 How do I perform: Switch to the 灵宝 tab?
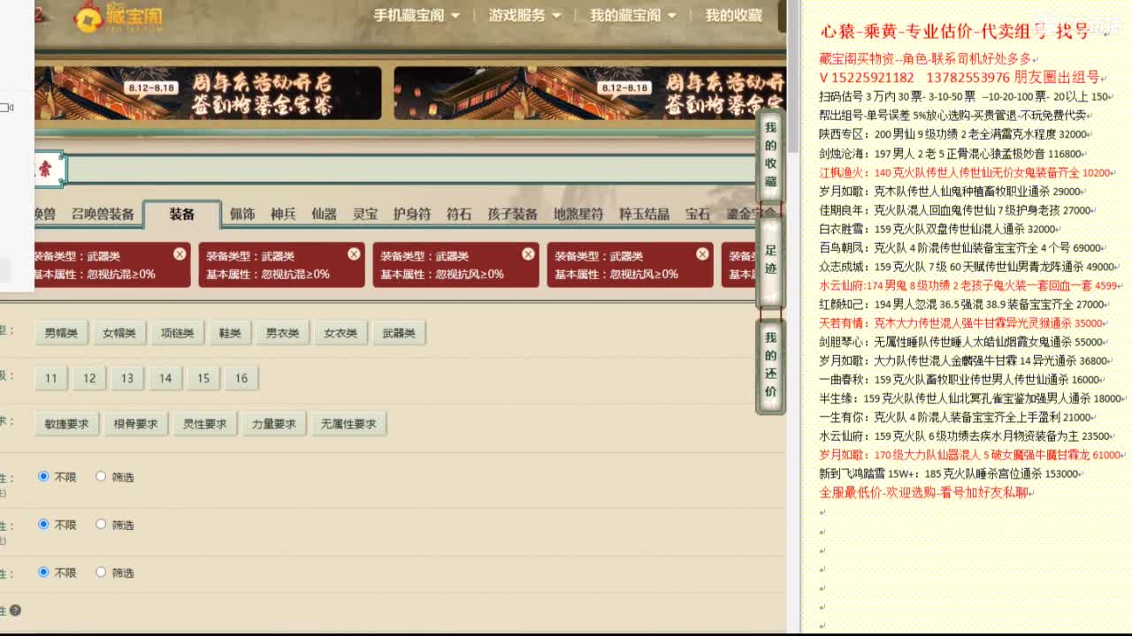point(364,214)
